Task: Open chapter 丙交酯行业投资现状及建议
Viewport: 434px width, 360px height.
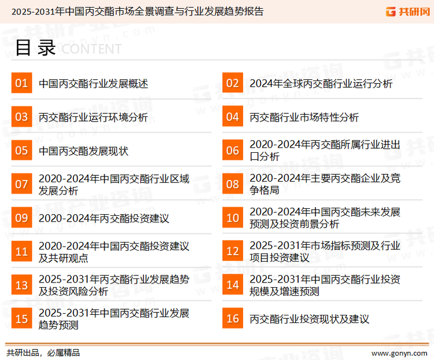Action: click(x=309, y=319)
